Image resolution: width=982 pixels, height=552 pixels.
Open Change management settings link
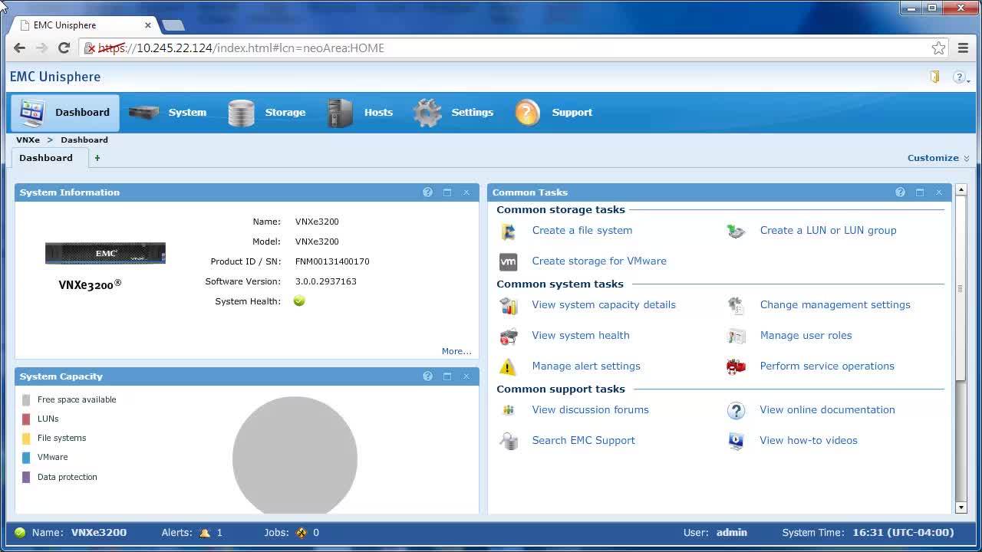click(835, 304)
